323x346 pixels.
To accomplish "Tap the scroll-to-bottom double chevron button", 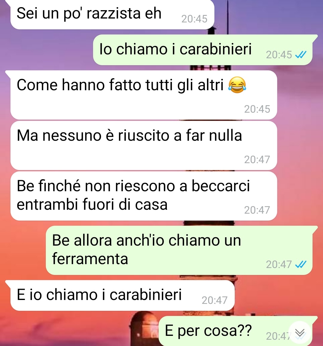I will (x=300, y=333).
